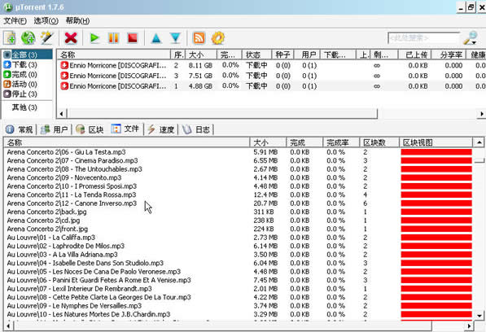Screen dimensions: 486x332
Task: Click file list scrollbar down arrow
Action: click(x=479, y=316)
